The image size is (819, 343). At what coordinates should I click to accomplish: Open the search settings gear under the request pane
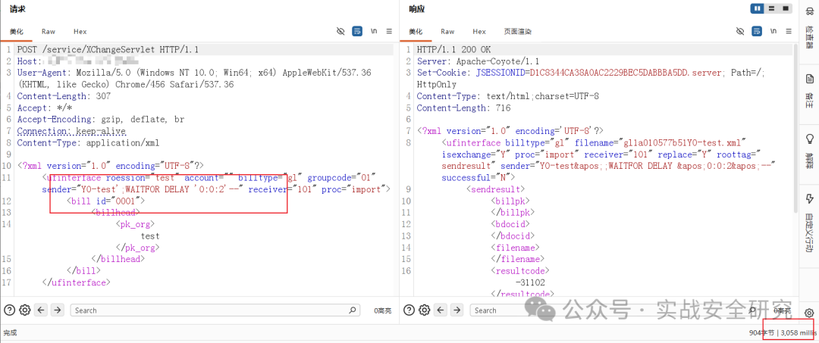tap(24, 310)
